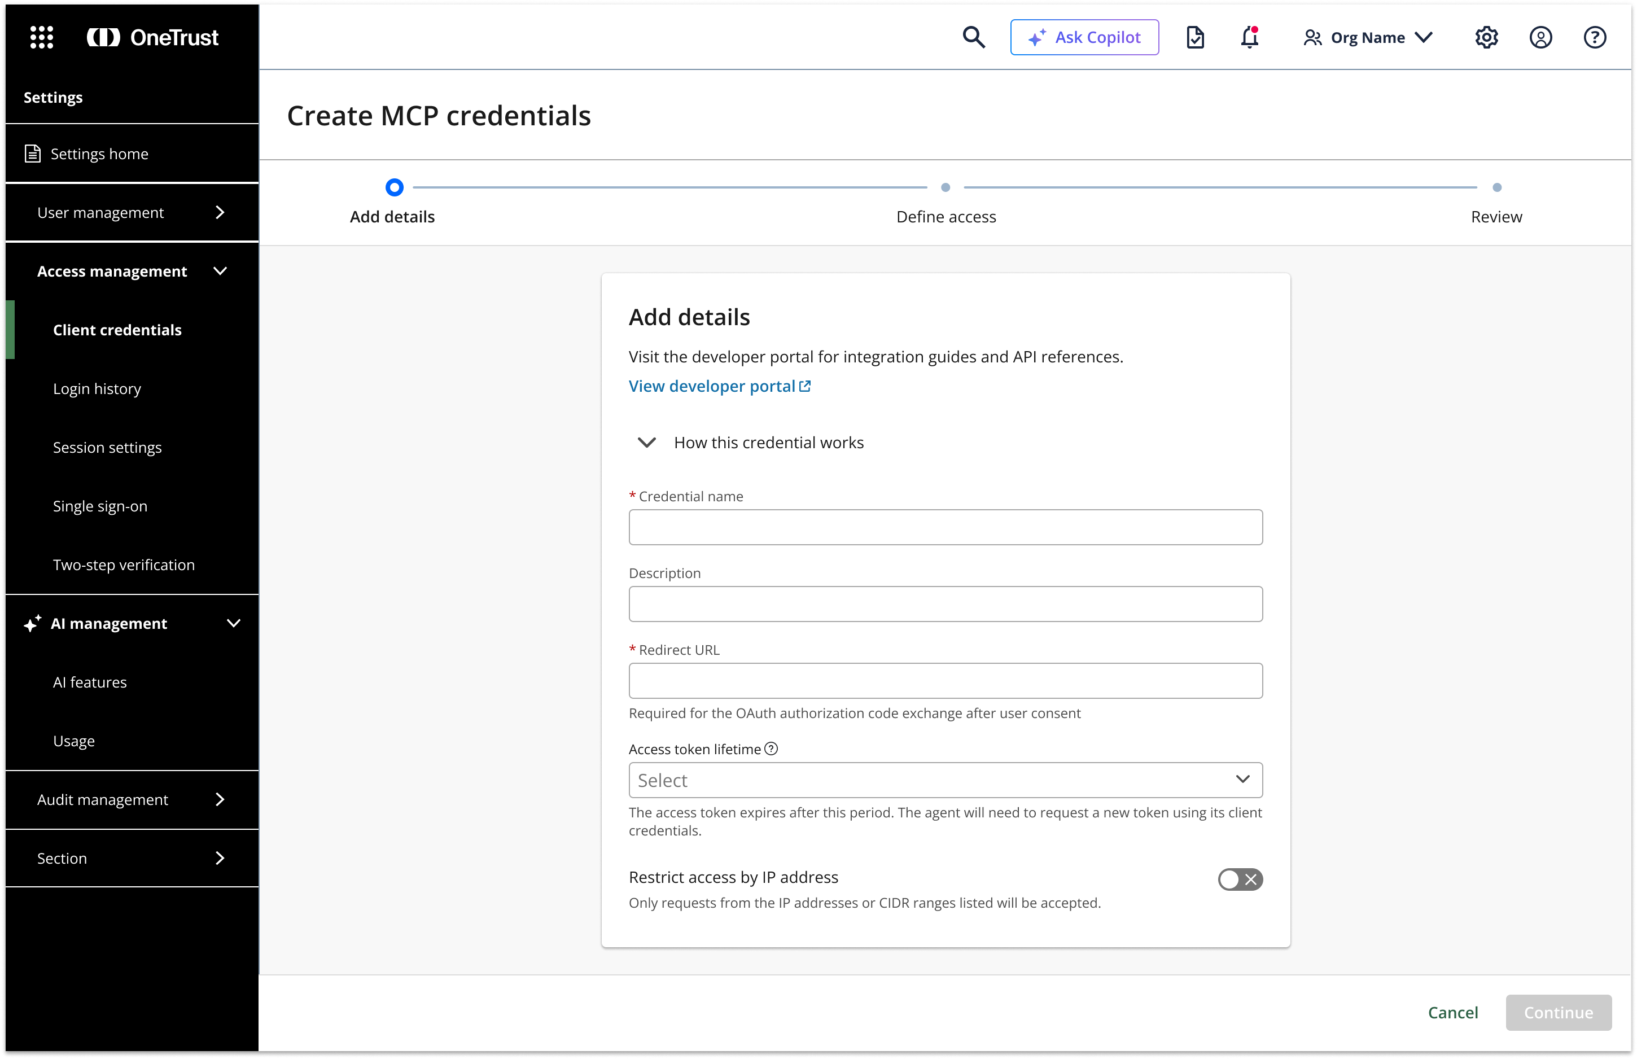Screen dimensions: 1637x1059
Task: Open Single sign-on settings
Action: pyautogui.click(x=132, y=506)
